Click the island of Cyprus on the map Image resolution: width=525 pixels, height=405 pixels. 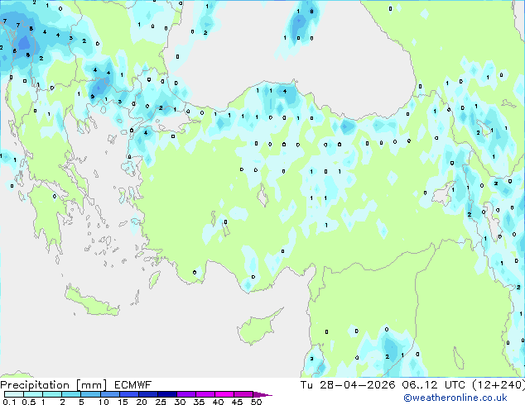coord(258,328)
